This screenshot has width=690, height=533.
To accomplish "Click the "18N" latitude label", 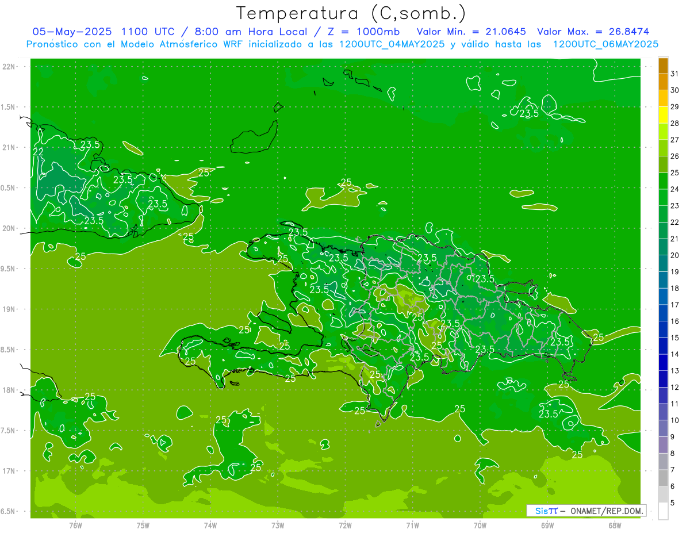I will (x=9, y=390).
